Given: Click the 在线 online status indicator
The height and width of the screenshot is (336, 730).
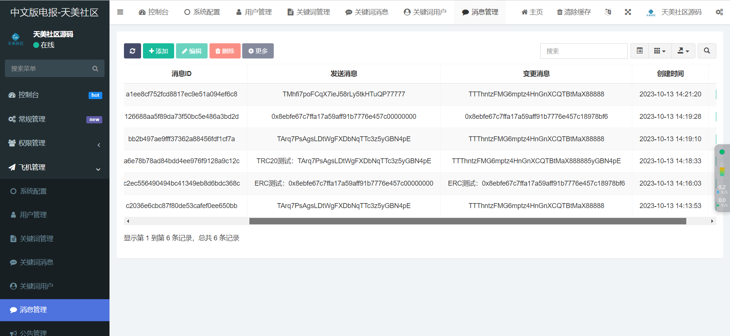Looking at the screenshot, I should click(44, 45).
